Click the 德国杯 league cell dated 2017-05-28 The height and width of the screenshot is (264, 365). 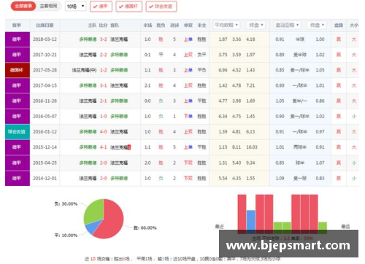tap(18, 70)
